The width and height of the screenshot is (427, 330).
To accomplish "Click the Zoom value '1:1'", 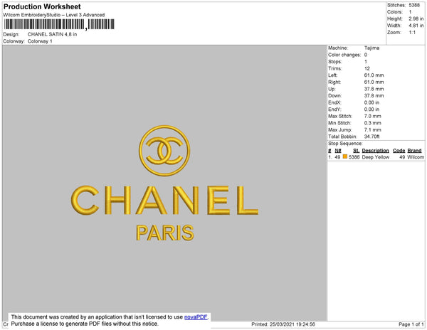I will click(x=412, y=33).
